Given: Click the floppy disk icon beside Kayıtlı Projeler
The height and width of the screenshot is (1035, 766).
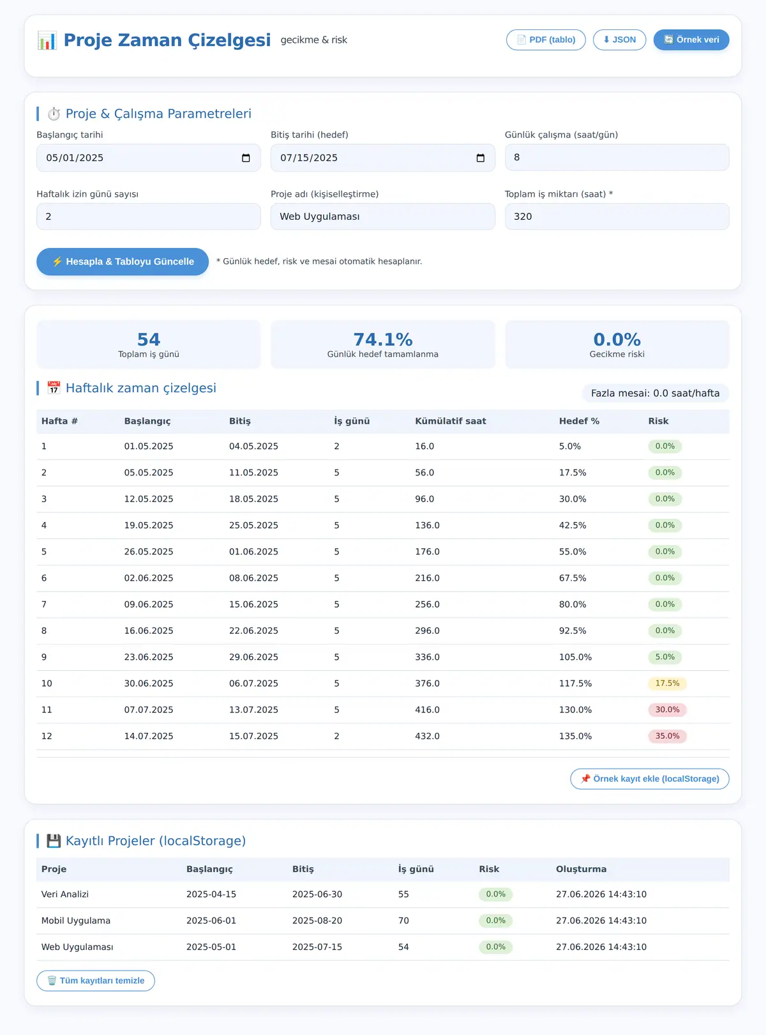Looking at the screenshot, I should point(54,841).
